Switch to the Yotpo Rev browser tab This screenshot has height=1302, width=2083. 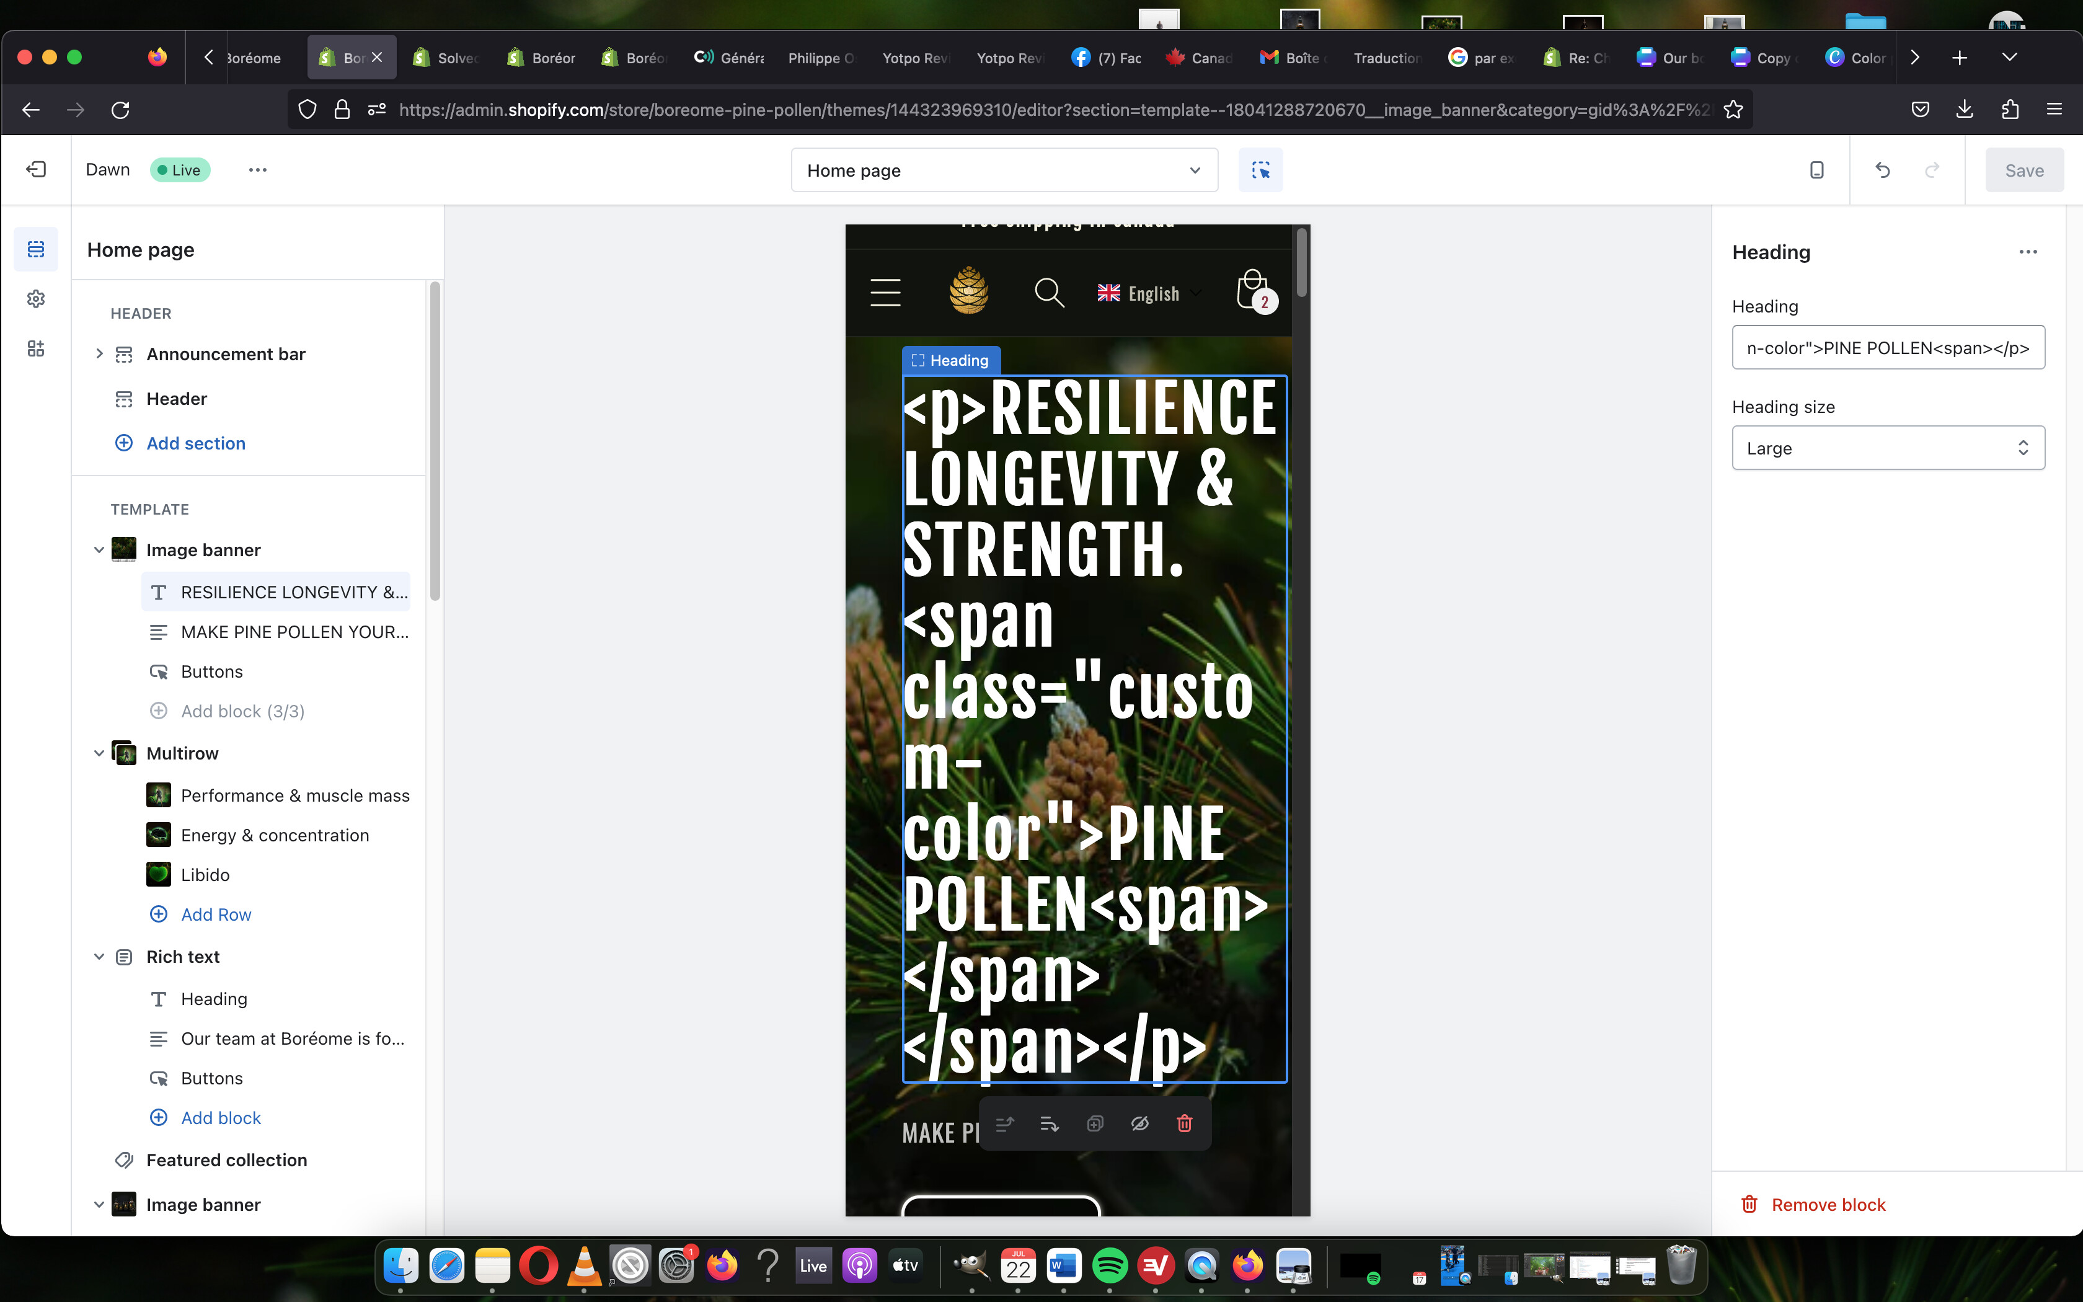(x=914, y=58)
